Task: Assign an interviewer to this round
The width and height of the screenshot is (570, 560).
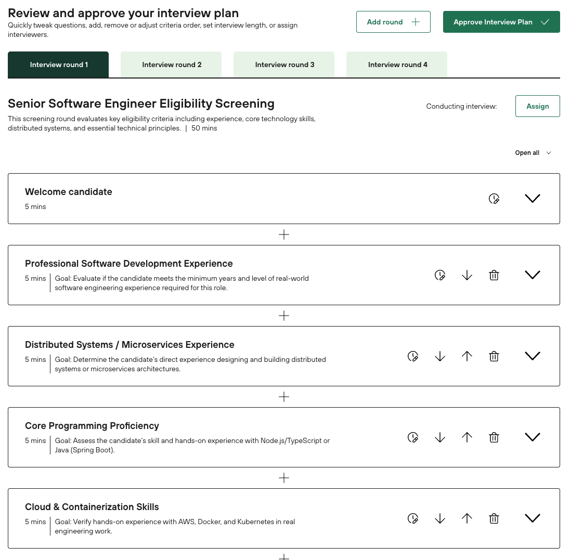Action: click(x=537, y=106)
